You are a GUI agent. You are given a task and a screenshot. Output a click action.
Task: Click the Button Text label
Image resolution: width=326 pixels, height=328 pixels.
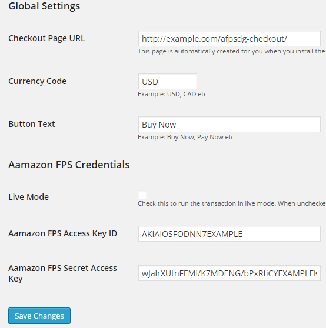[32, 124]
